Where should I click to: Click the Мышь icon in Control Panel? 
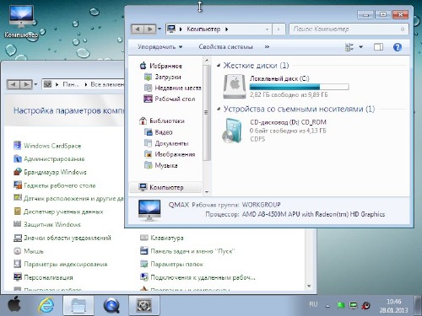[x=17, y=251]
